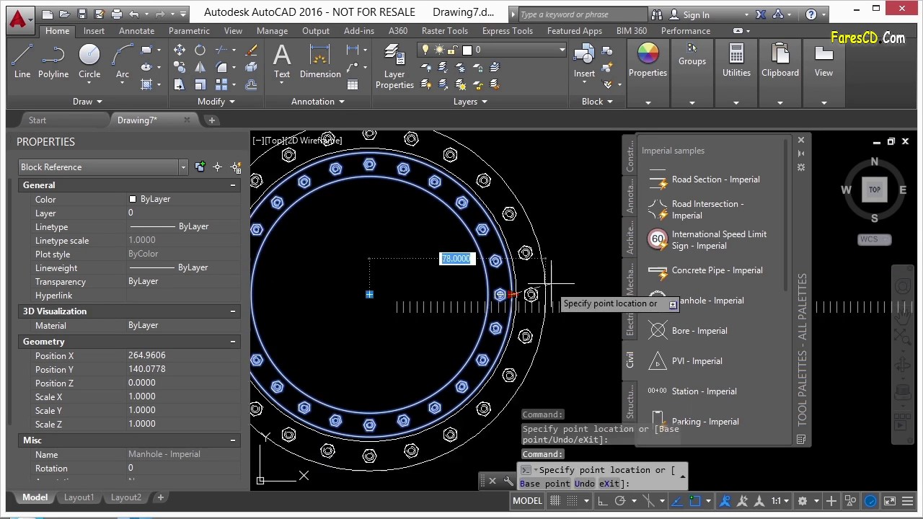Click the Scale tool icon
This screenshot has width=923, height=519.
200,84
